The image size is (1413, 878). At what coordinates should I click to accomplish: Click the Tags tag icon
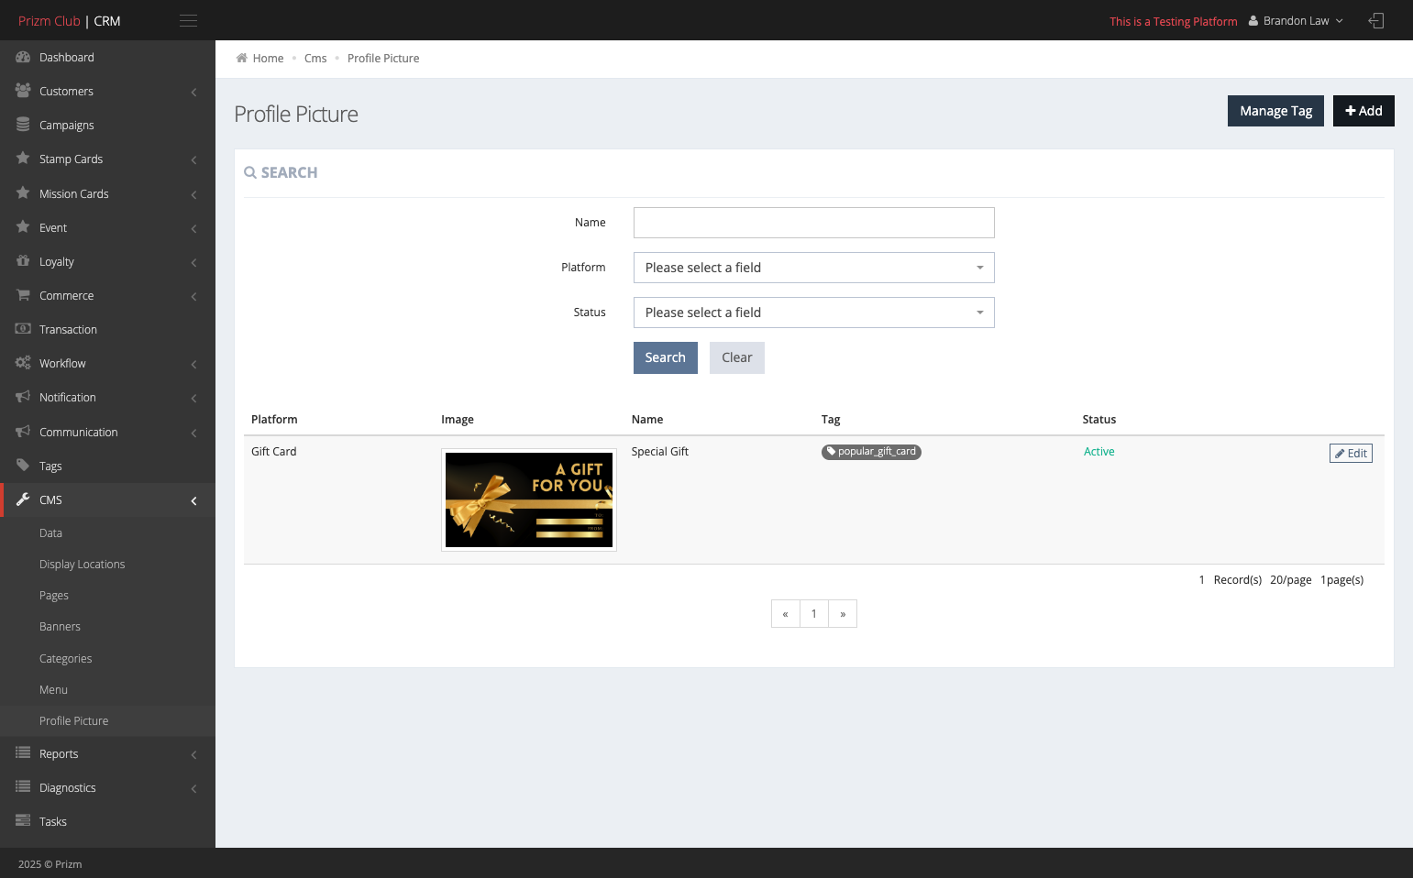point(23,466)
